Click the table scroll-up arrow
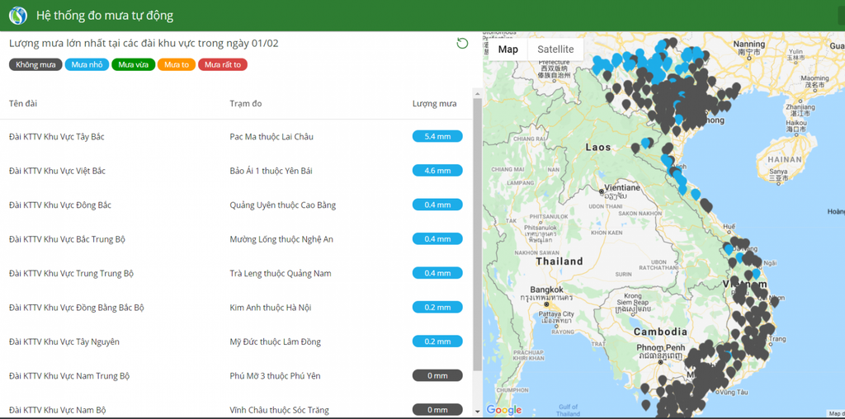 point(477,94)
